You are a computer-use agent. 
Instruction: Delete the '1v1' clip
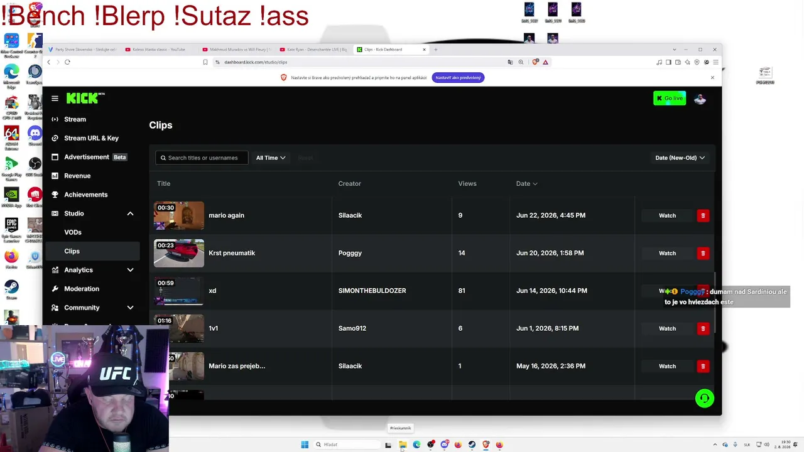pos(703,328)
